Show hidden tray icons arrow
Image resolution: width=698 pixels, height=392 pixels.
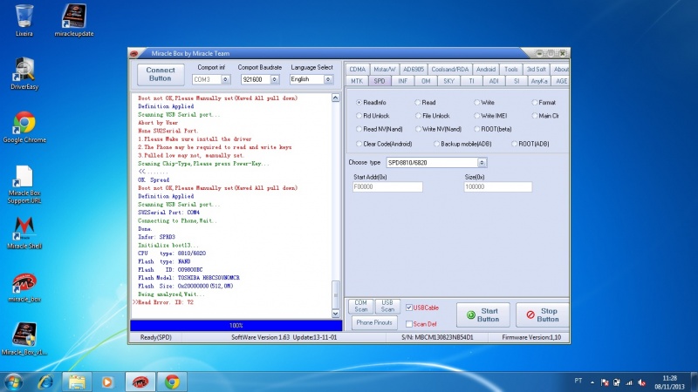click(592, 382)
